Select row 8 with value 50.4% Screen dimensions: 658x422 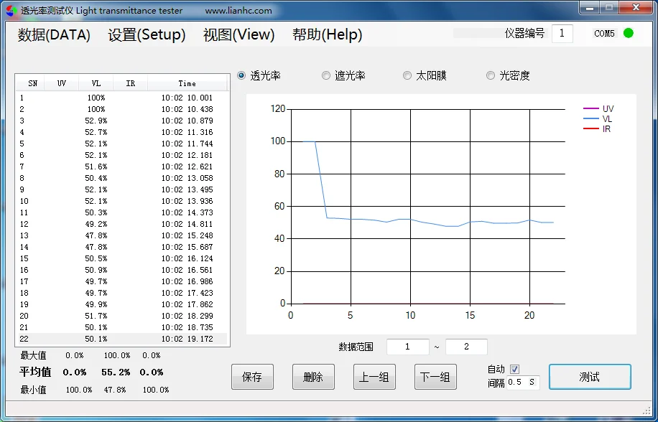point(121,178)
